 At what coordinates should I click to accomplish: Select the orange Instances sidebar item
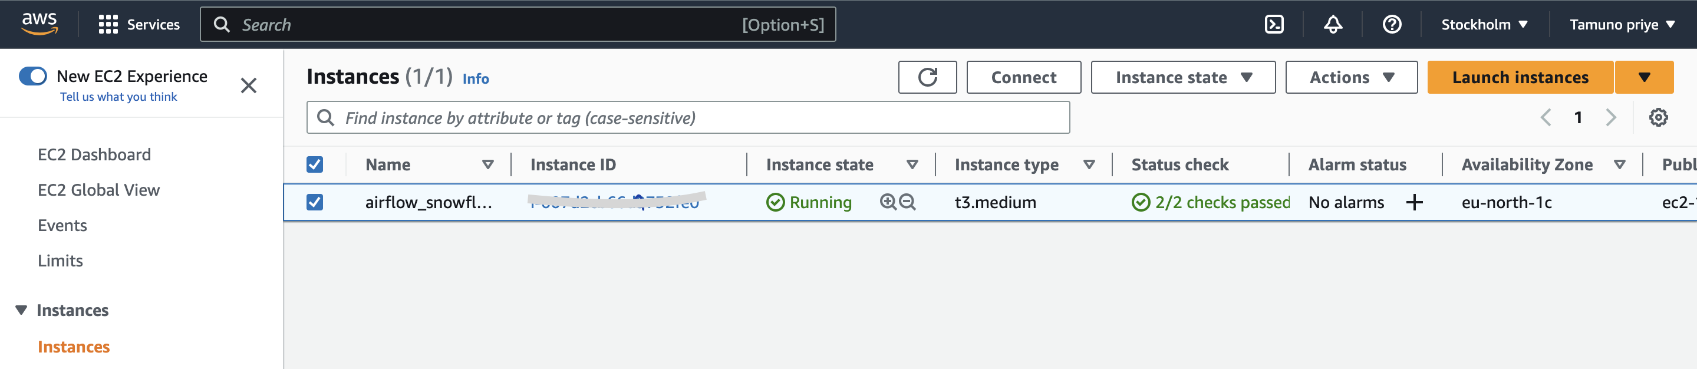tap(74, 347)
